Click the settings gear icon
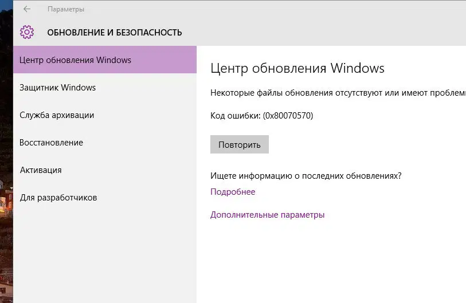This screenshot has height=303, width=466. 27,32
